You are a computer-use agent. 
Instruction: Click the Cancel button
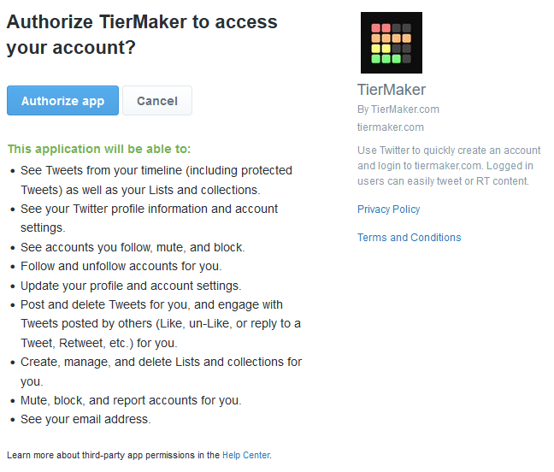[x=157, y=101]
